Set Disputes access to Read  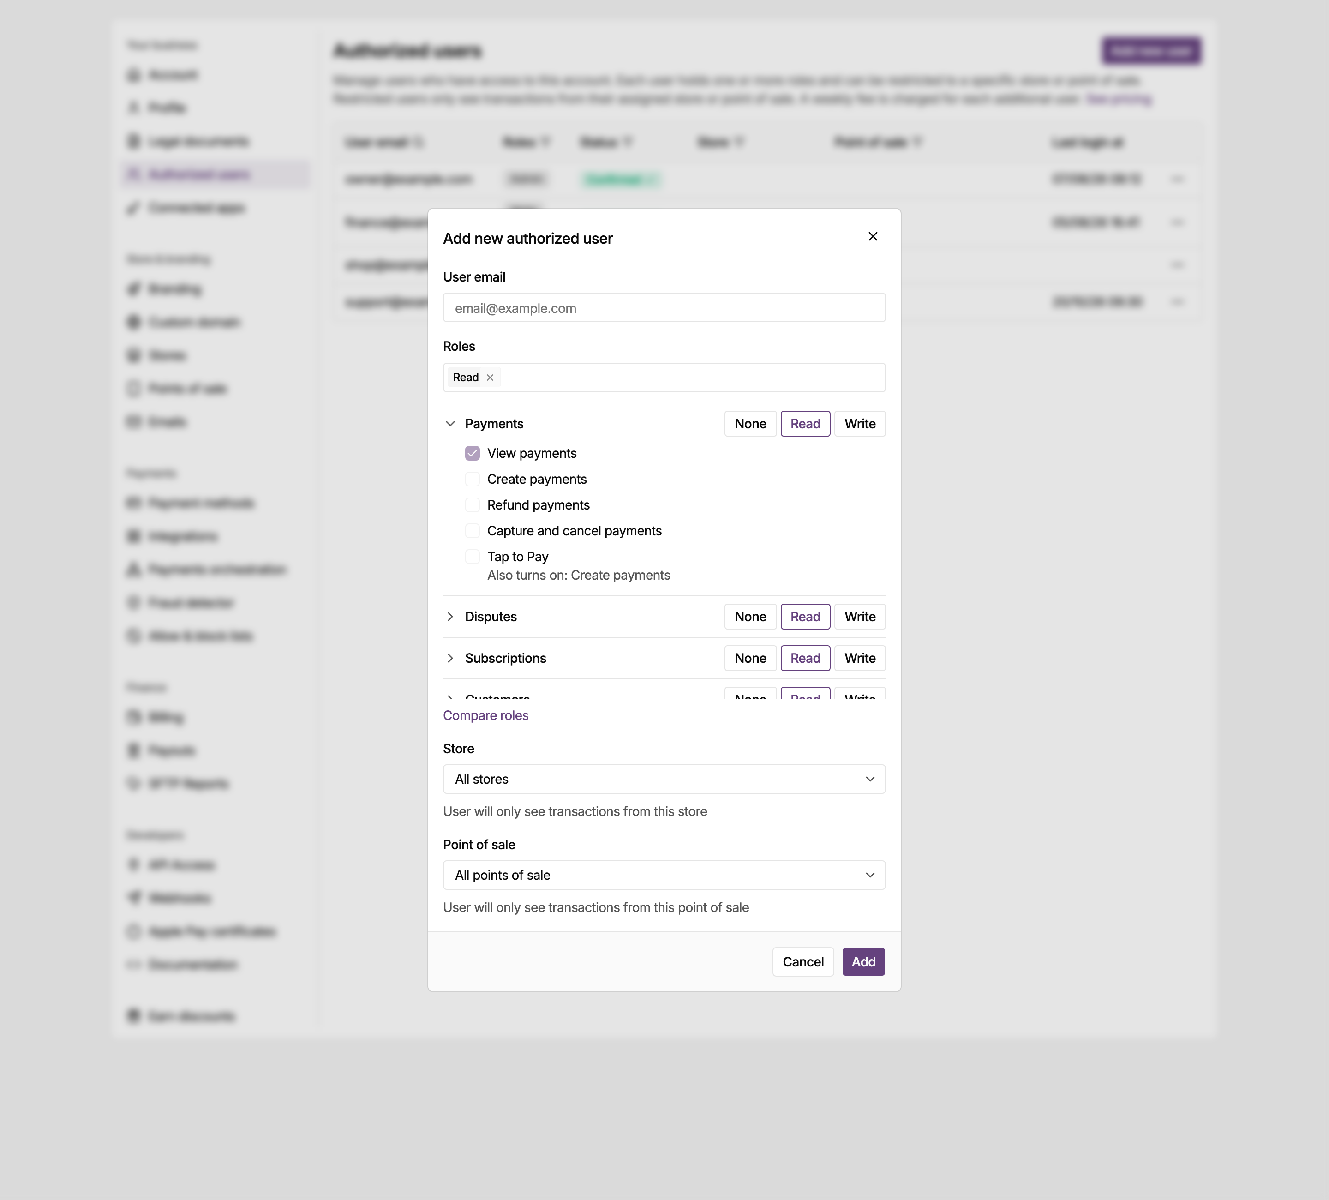pyautogui.click(x=805, y=617)
